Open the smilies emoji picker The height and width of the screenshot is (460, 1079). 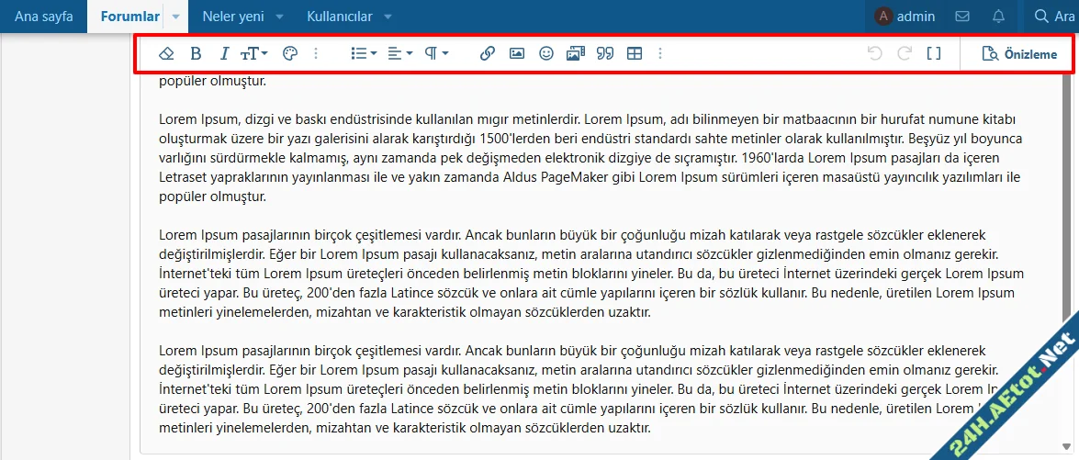click(546, 54)
